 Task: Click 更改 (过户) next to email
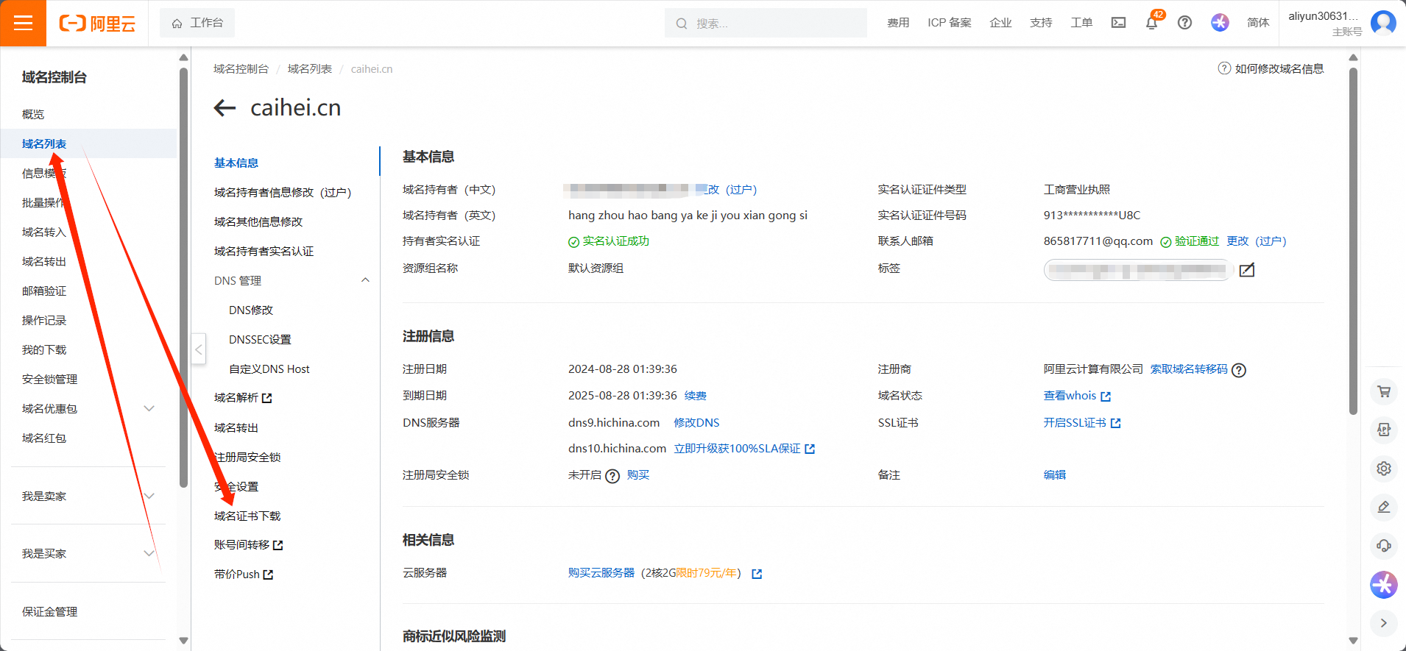(1257, 241)
